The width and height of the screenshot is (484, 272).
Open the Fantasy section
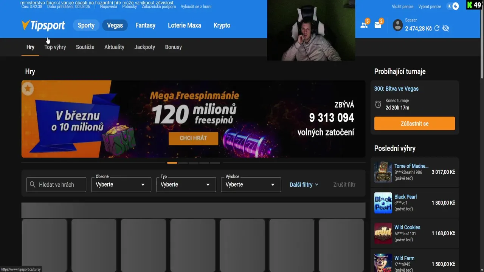[x=146, y=25]
